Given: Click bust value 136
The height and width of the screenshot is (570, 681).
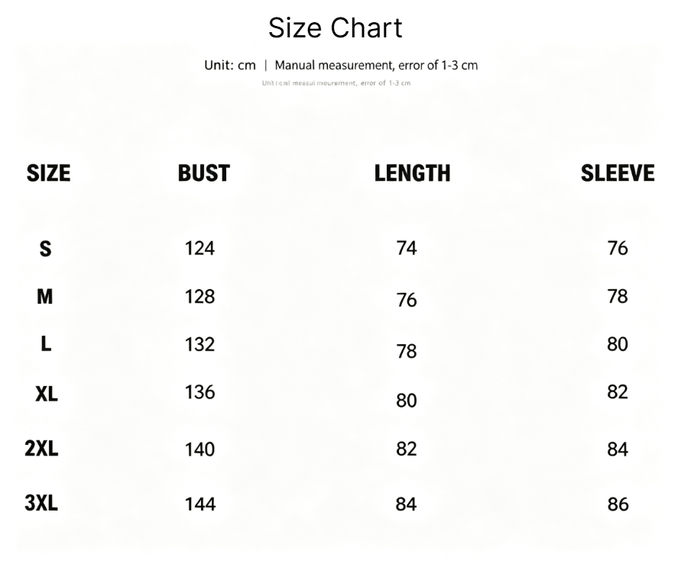Looking at the screenshot, I should click(199, 392).
